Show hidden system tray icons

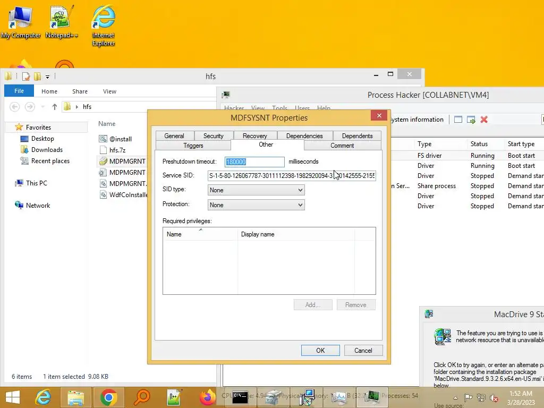[x=455, y=398]
